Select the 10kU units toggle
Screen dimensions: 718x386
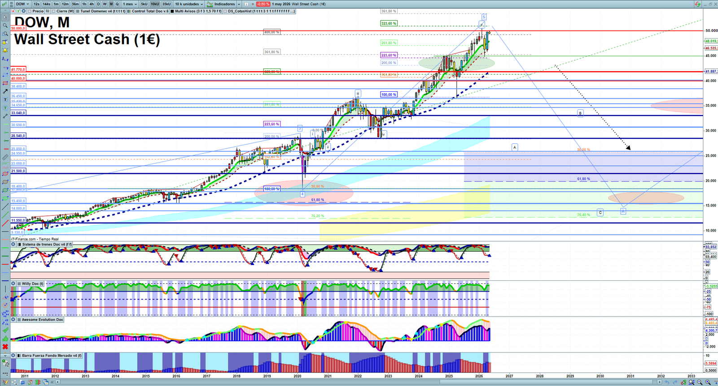point(155,4)
